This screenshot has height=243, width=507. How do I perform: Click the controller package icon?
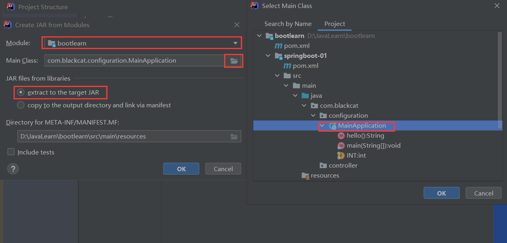click(323, 166)
